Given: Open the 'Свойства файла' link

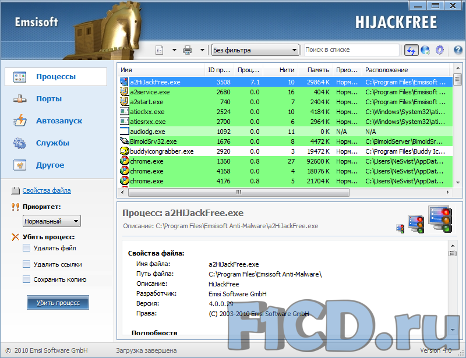Looking at the screenshot, I should click(47, 190).
